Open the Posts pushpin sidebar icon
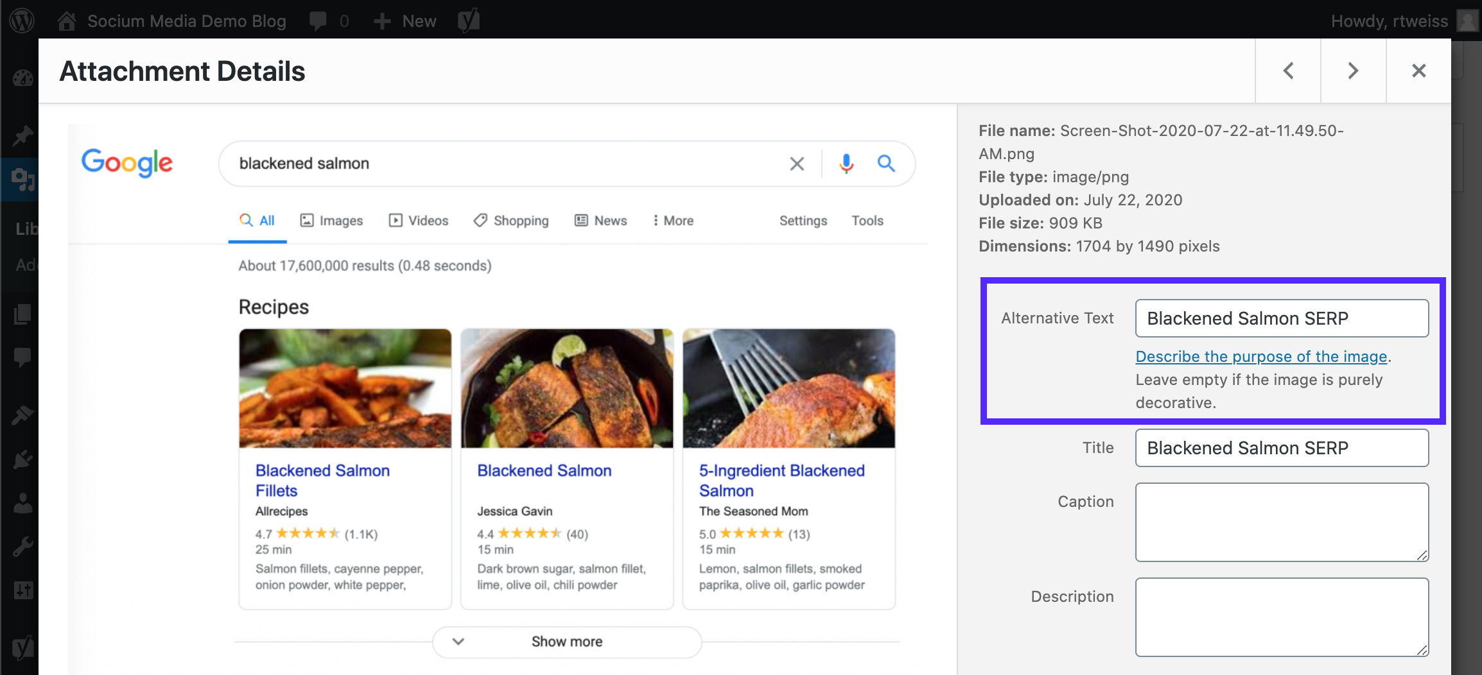The image size is (1482, 675). [22, 136]
